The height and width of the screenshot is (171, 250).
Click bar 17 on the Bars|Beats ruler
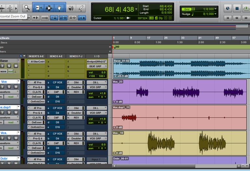[x=148, y=38]
